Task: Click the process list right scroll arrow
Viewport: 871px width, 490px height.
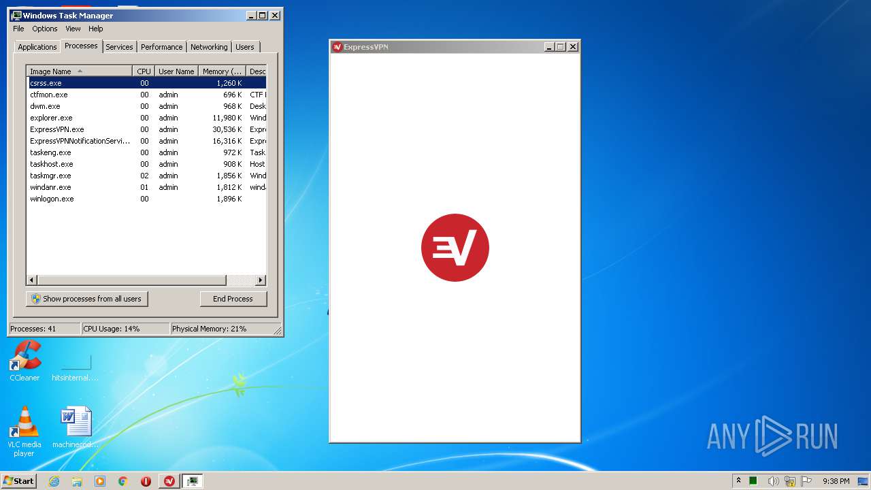Action: [260, 280]
